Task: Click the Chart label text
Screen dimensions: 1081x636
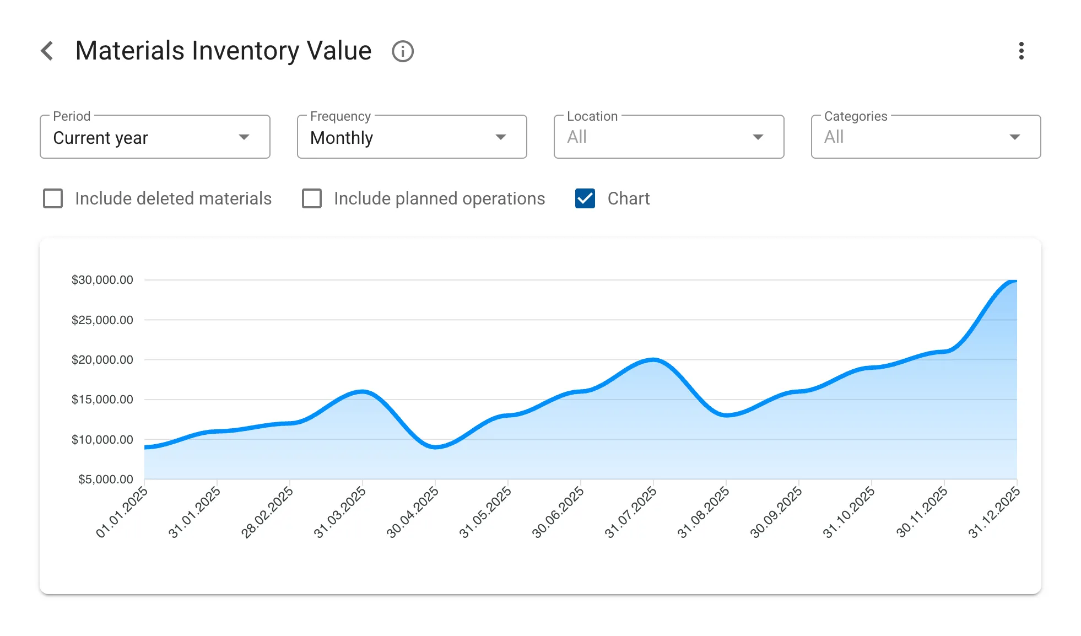Action: click(629, 198)
